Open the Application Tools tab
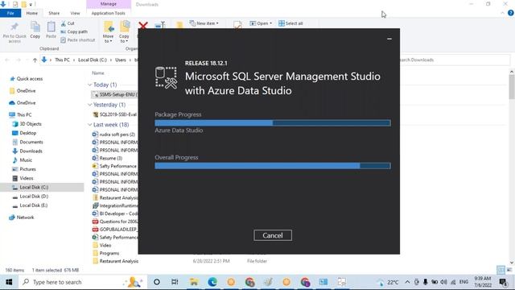 [x=109, y=13]
